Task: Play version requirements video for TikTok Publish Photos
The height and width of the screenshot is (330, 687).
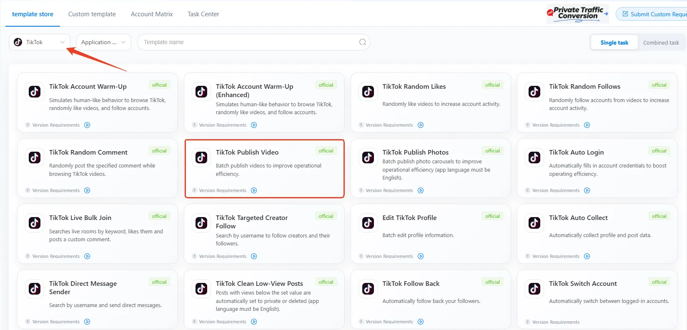Action: (421, 190)
